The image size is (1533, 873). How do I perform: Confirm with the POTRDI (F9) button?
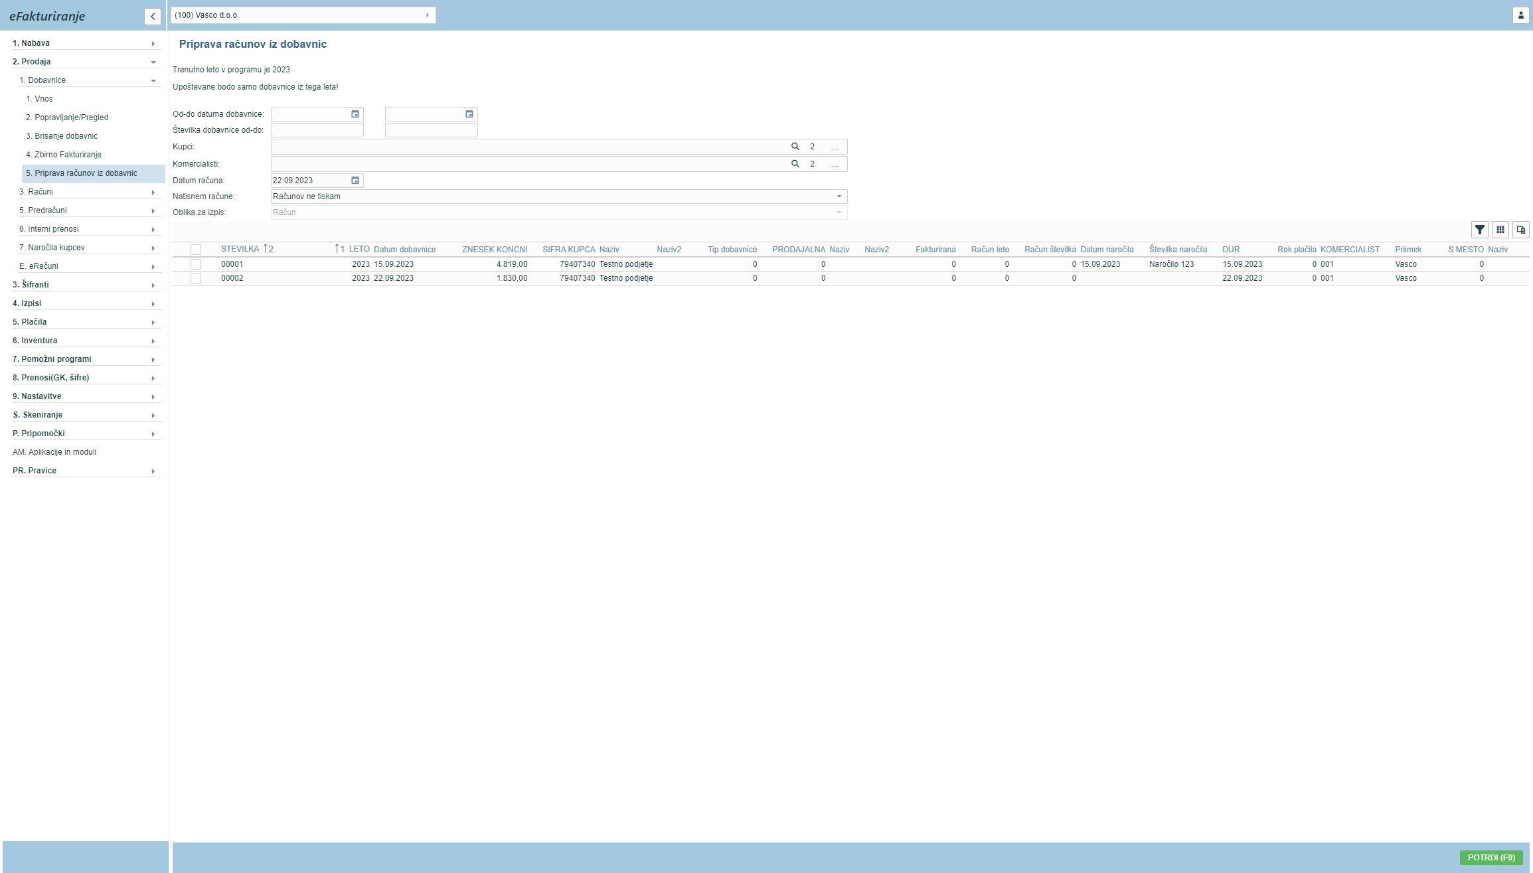[1491, 858]
